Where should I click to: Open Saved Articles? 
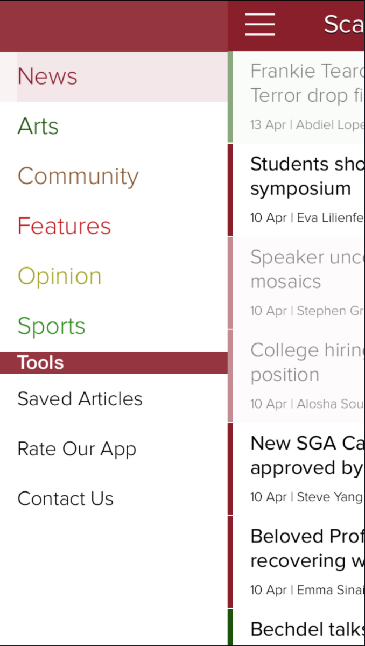click(80, 399)
